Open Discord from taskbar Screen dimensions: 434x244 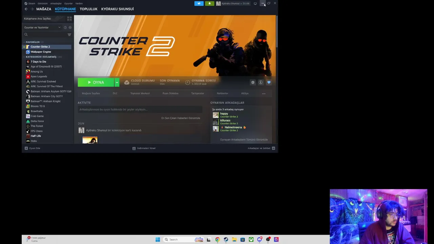[259, 240]
